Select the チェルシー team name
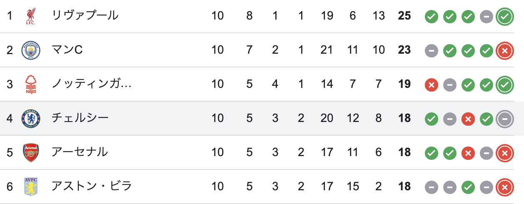 (x=80, y=118)
